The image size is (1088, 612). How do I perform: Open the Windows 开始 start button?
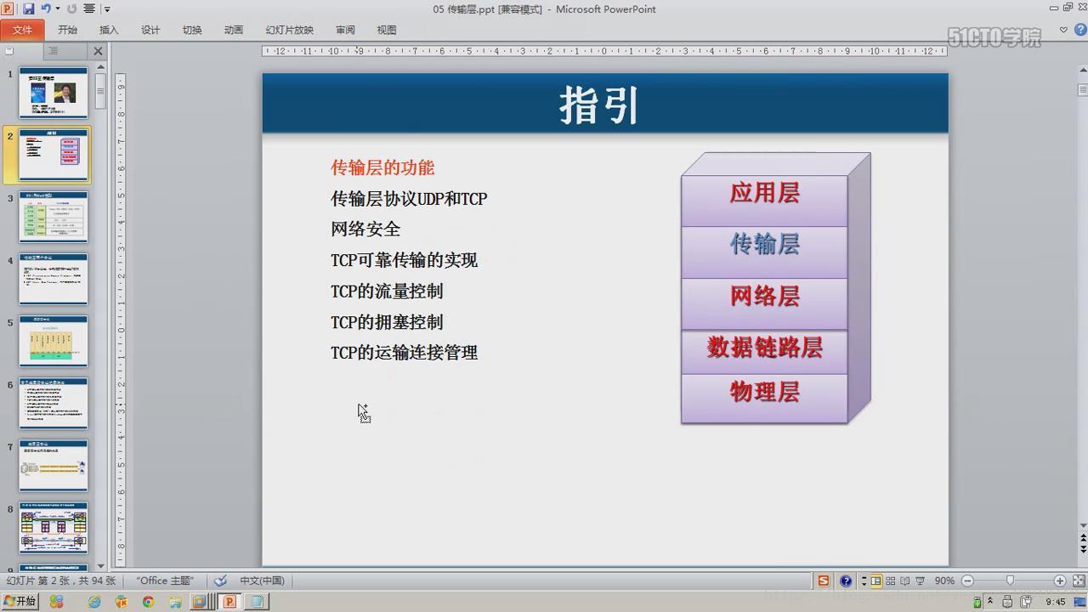click(20, 601)
